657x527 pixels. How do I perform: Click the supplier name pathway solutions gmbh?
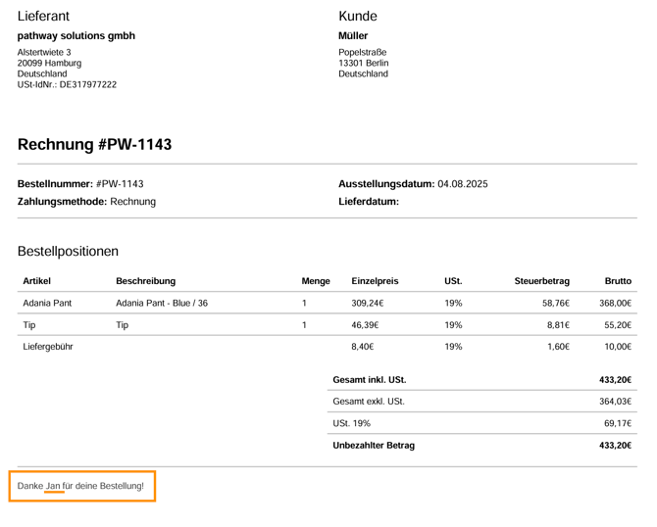(76, 36)
